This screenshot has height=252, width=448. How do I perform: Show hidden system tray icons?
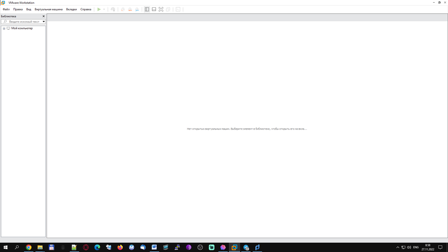tap(398, 247)
